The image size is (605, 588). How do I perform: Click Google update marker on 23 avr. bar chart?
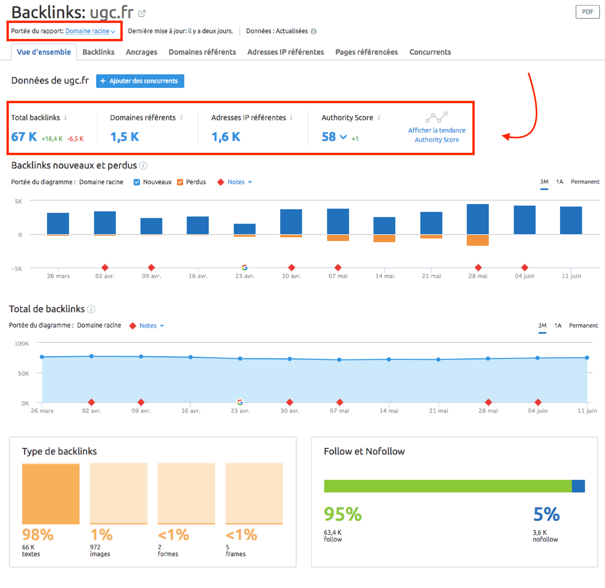(x=245, y=267)
